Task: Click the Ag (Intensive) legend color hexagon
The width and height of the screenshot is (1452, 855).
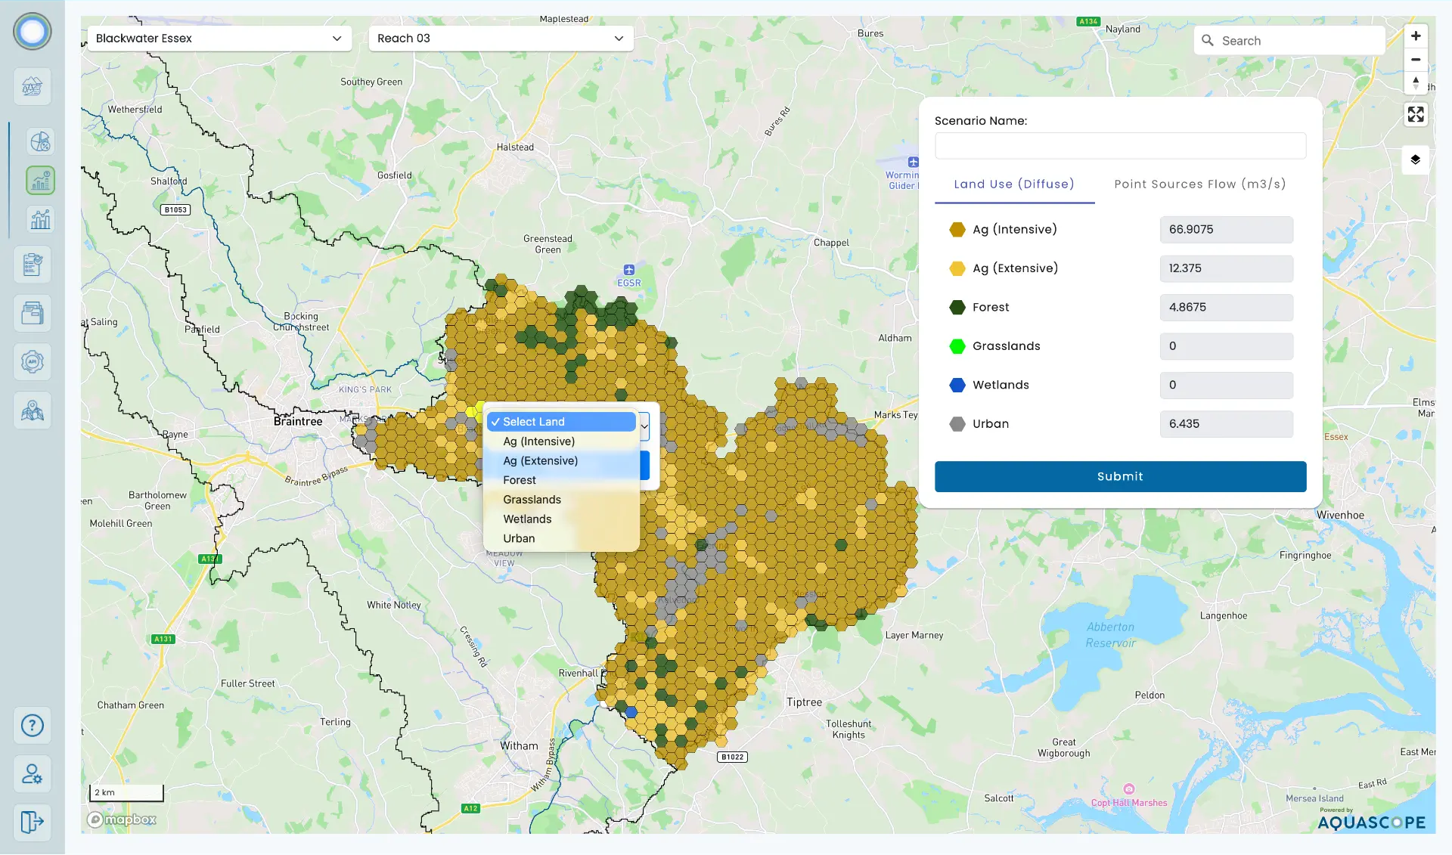Action: [957, 230]
